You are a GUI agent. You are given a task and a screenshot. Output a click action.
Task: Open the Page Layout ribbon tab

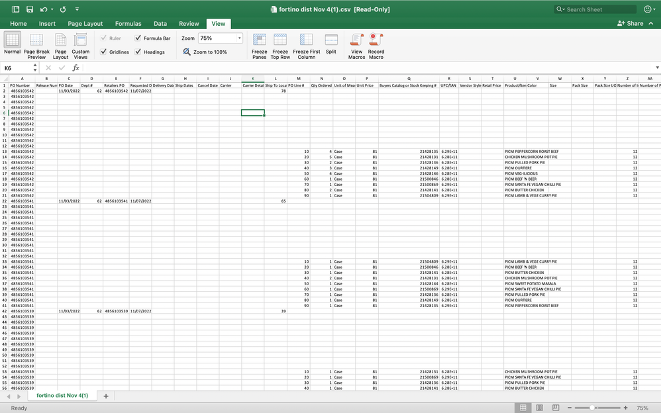pos(85,24)
